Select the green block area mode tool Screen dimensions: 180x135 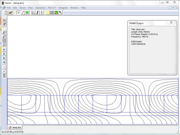tap(27, 12)
